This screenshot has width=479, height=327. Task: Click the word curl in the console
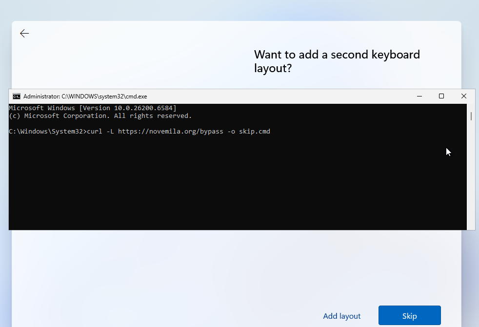(x=94, y=132)
